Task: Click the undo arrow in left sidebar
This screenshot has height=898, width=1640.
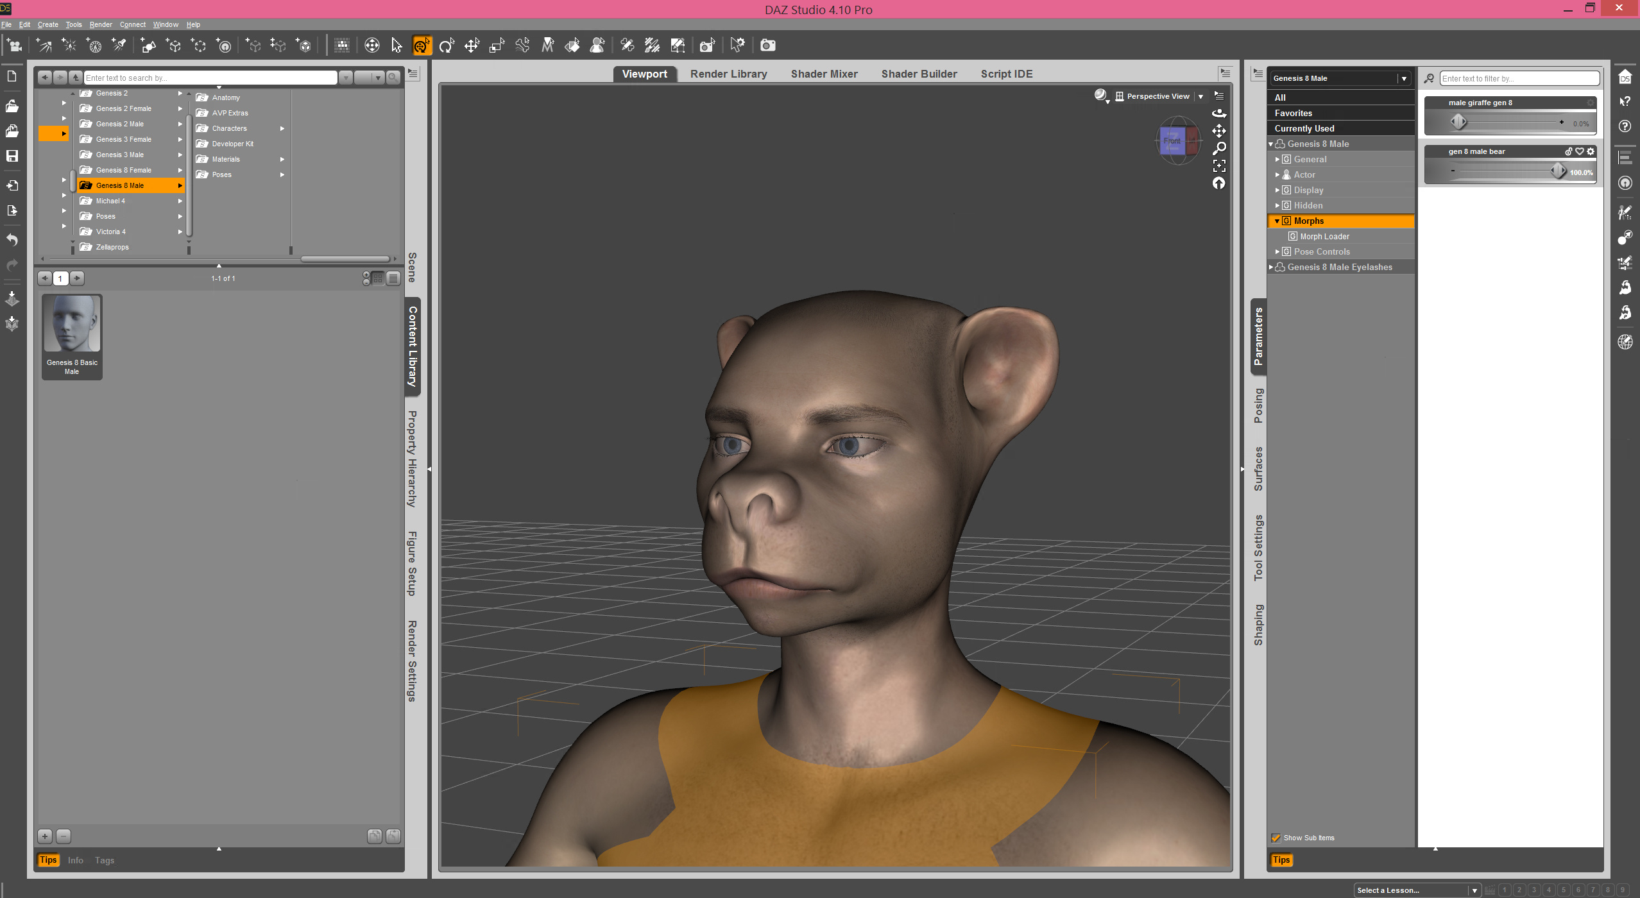Action: (12, 240)
